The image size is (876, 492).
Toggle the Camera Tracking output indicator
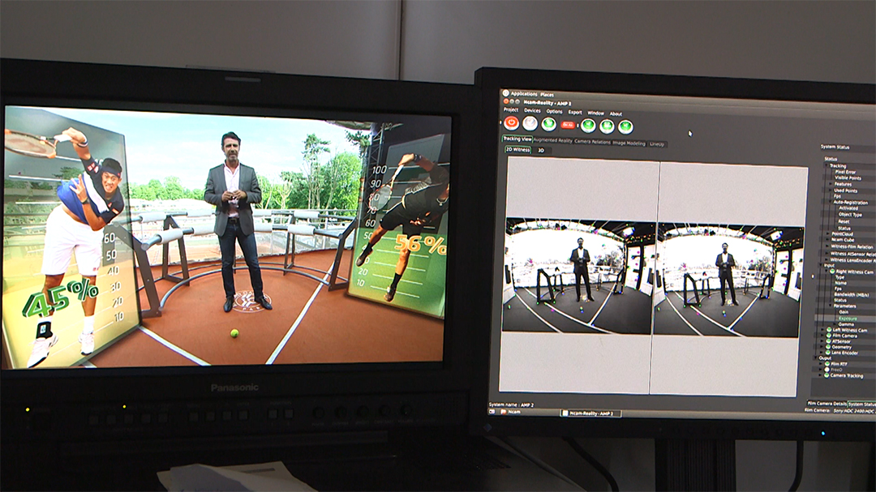point(827,375)
